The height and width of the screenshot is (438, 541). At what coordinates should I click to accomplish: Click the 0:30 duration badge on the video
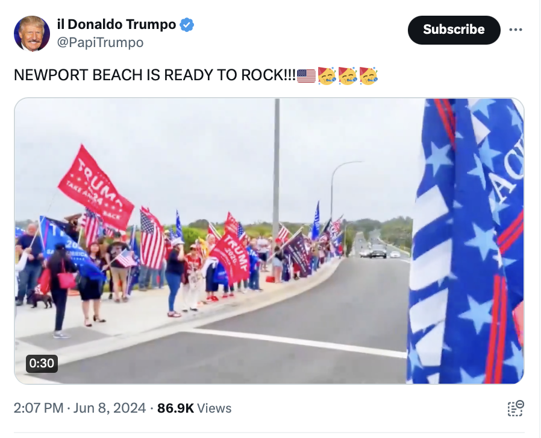coord(42,363)
